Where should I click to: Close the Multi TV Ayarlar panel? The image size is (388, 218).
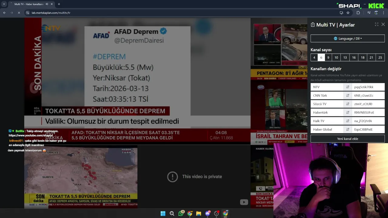click(383, 25)
